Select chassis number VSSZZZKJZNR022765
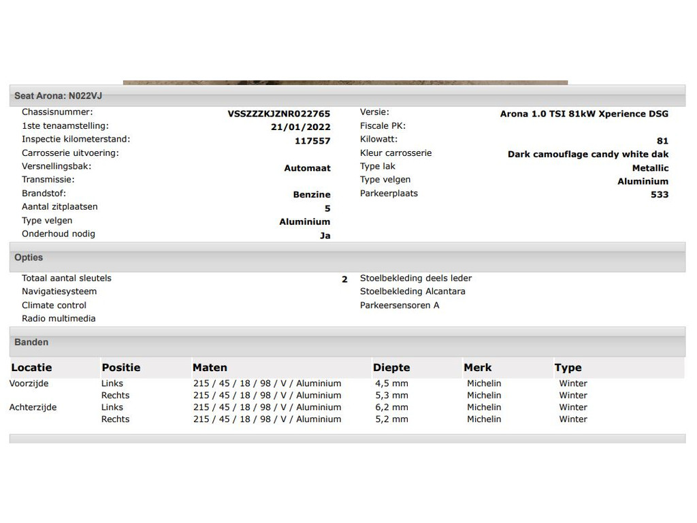The width and height of the screenshot is (697, 523). click(x=278, y=114)
